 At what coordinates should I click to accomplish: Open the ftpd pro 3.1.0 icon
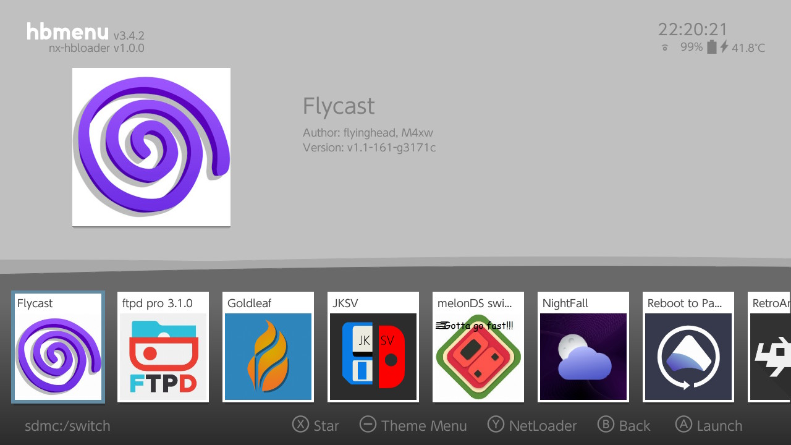pos(163,355)
